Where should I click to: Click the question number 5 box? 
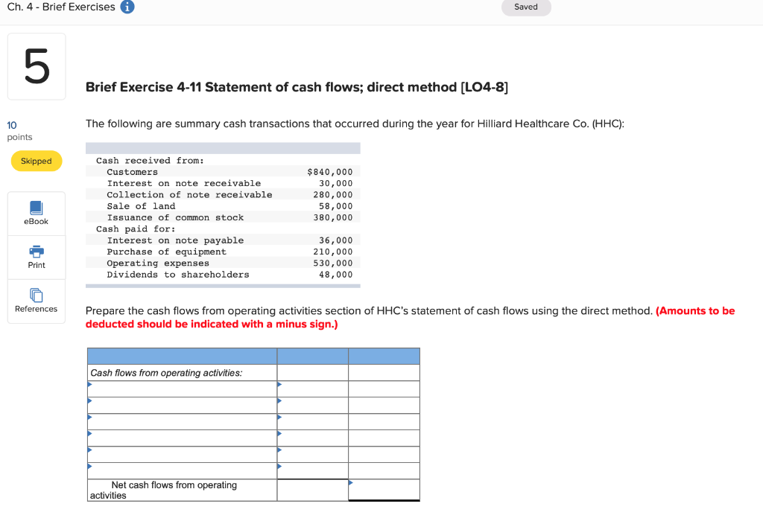(36, 65)
